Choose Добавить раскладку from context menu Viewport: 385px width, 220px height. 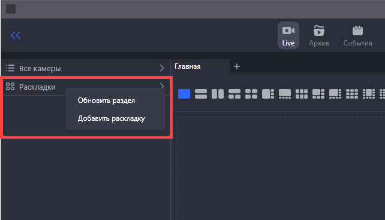tap(111, 119)
